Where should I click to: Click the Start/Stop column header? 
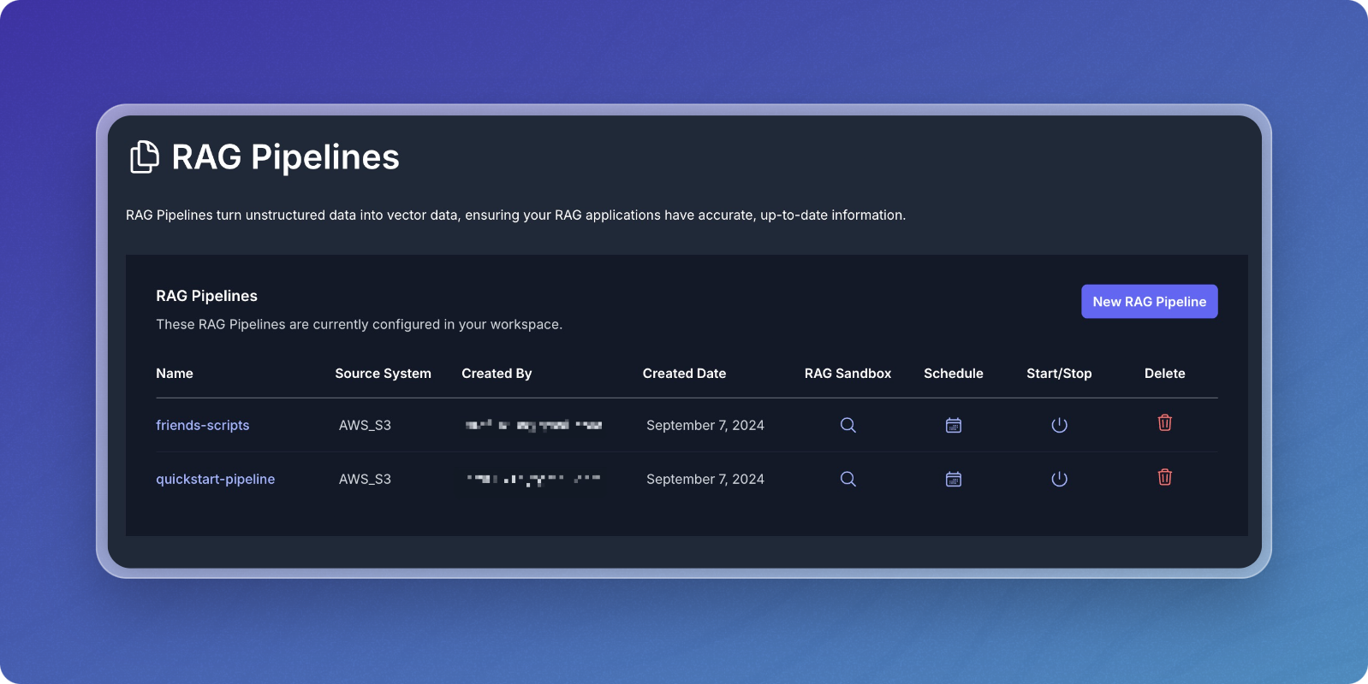tap(1059, 374)
